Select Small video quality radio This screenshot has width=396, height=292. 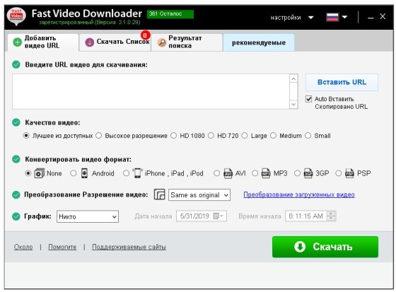coord(308,136)
